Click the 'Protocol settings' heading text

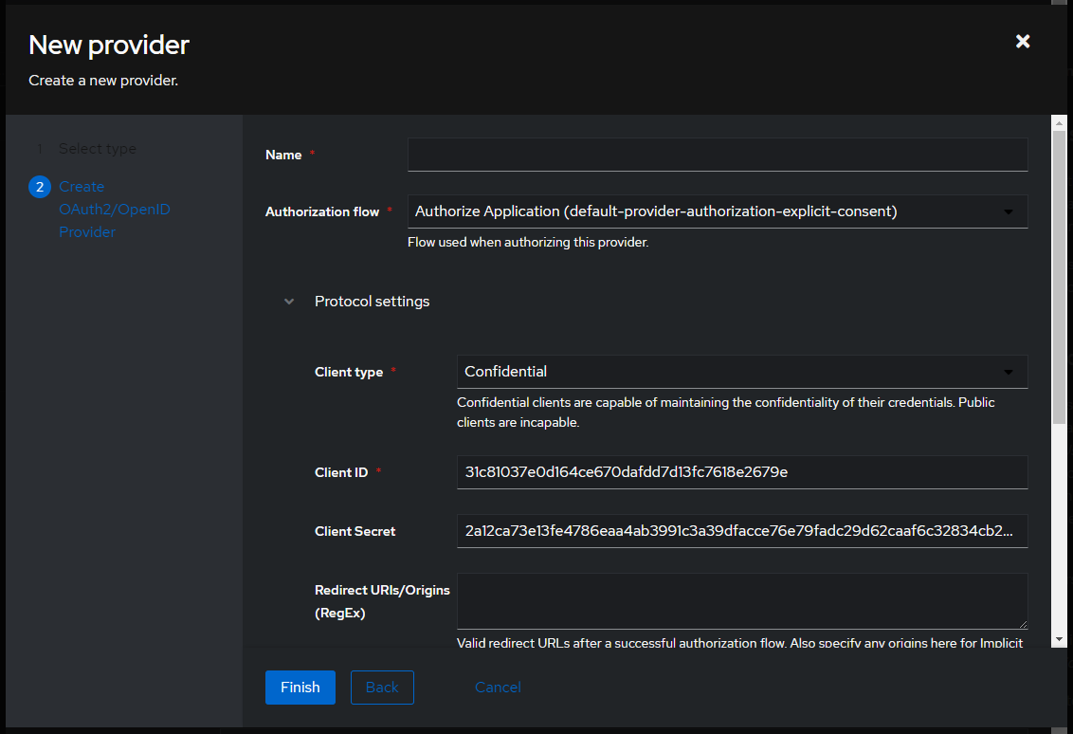372,302
